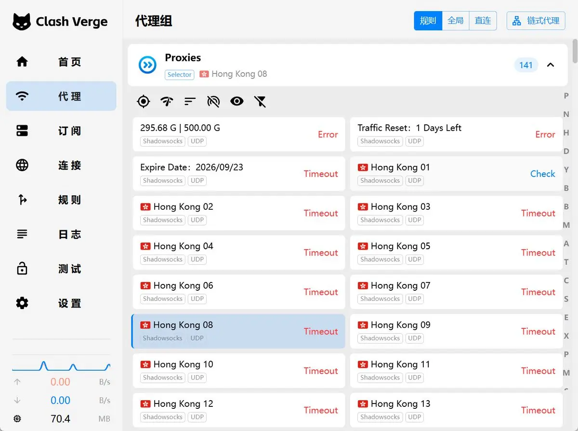Click the Proxies group round arrow icon
578x431 pixels.
(147, 65)
